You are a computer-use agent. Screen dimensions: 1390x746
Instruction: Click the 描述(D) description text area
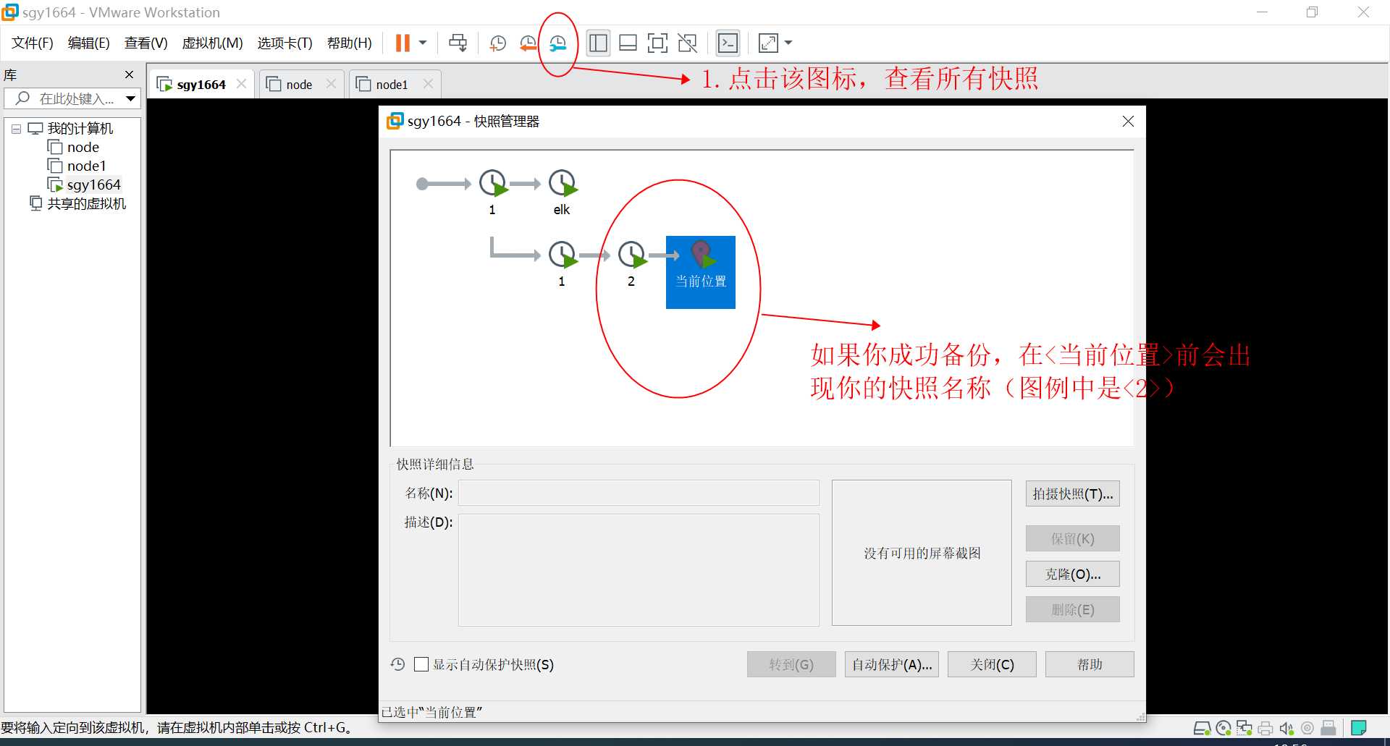pyautogui.click(x=639, y=570)
